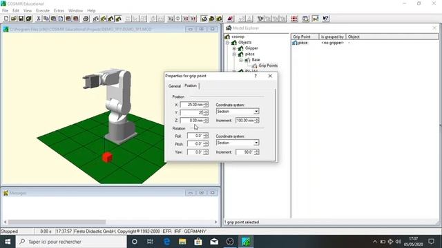Close the Model Explorer panel
Viewport: 442px width, 248px height.
(434, 28)
